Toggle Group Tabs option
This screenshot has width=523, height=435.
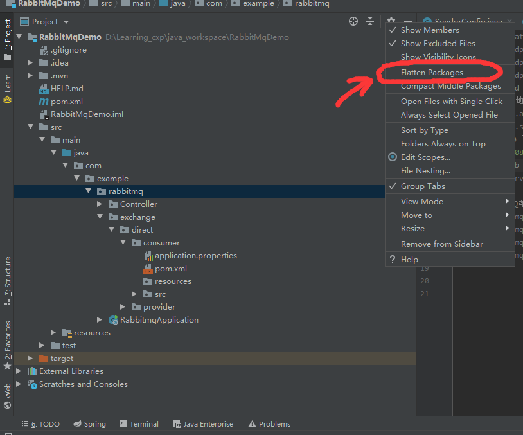point(450,186)
